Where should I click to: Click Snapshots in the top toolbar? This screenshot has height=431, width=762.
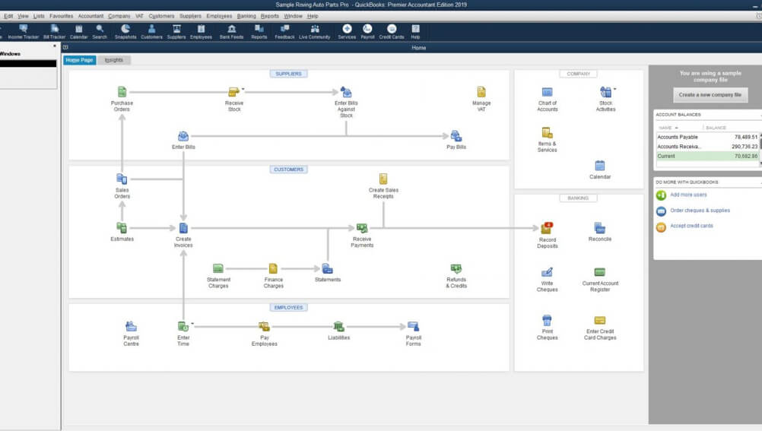[x=125, y=31]
